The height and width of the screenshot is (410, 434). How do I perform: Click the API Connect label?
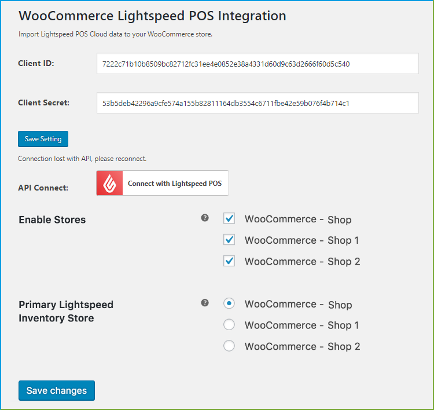click(43, 188)
